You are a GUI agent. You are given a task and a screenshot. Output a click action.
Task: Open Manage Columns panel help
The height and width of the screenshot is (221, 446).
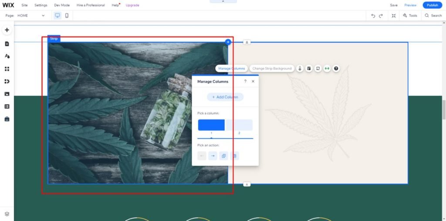(245, 81)
